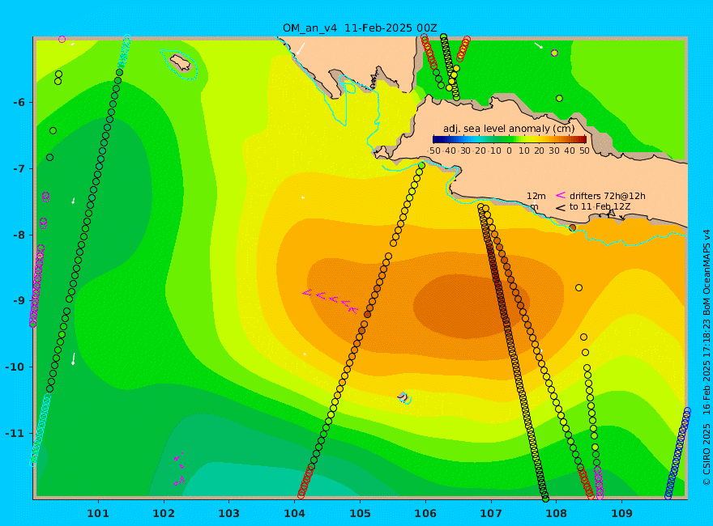Click the row of magenta drifter arrows near 9S
Image resolution: width=713 pixels, height=526 pixels.
tap(330, 301)
